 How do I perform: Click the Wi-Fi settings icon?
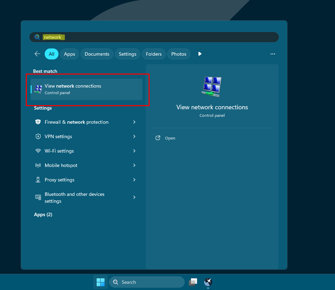[38, 151]
